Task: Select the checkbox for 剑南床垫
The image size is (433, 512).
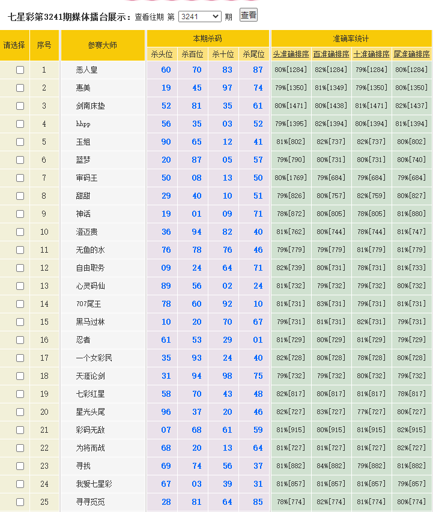Action: coord(20,106)
